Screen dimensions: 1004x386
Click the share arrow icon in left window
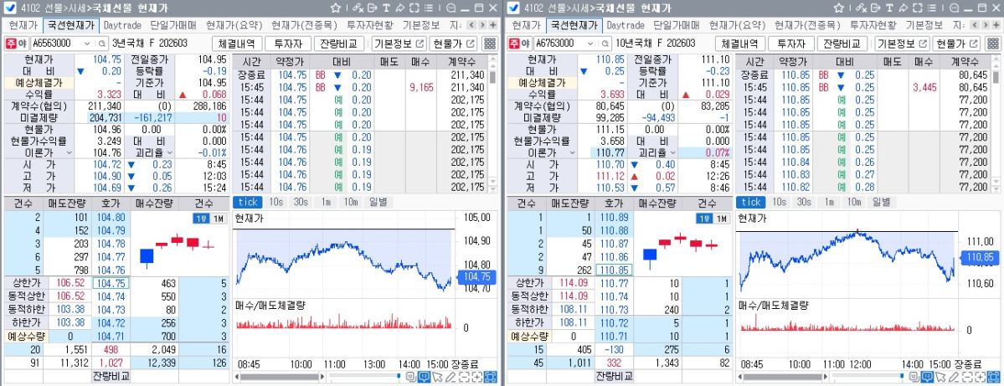400,8
